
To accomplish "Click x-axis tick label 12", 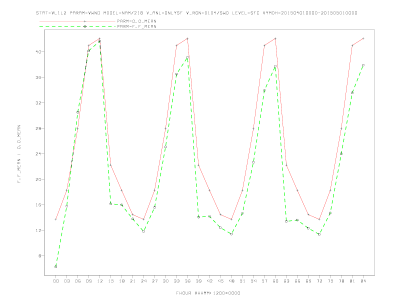I will pos(100,281).
